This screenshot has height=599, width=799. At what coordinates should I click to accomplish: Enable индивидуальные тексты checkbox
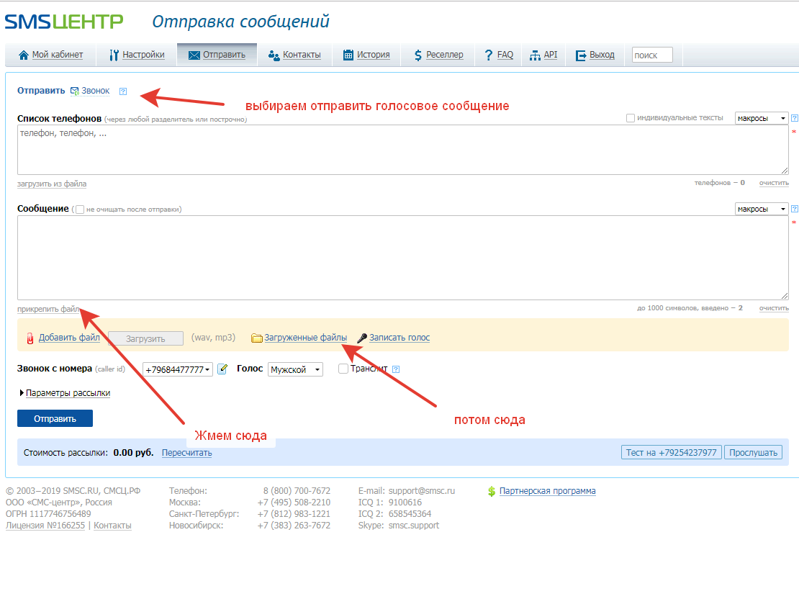tap(631, 118)
